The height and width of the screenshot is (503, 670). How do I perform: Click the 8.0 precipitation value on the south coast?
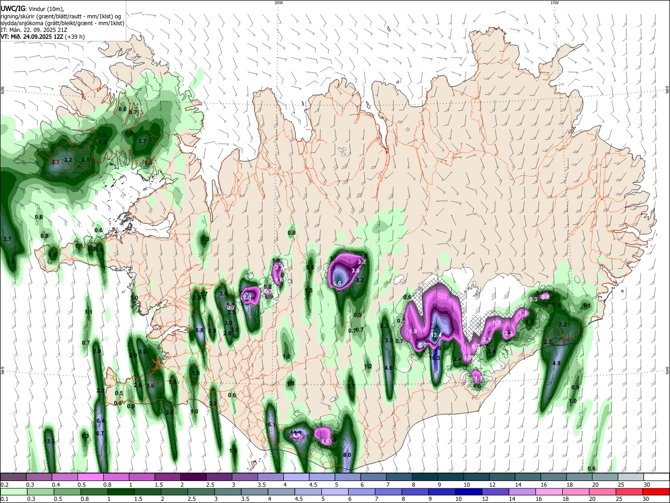point(347,455)
